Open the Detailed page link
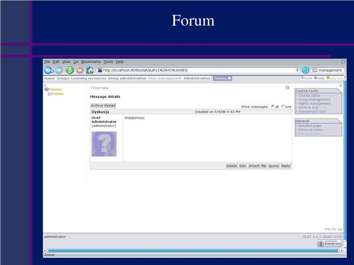Image resolution: width=354 pixels, height=265 pixels. (x=309, y=126)
